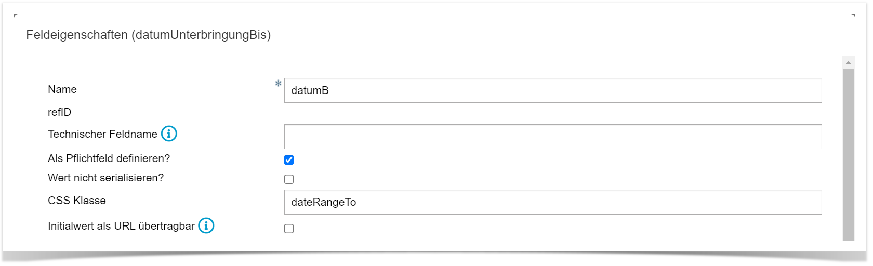
Task: Uncheck the Als Pflichtfeld definieren checkbox
Action: [x=289, y=160]
